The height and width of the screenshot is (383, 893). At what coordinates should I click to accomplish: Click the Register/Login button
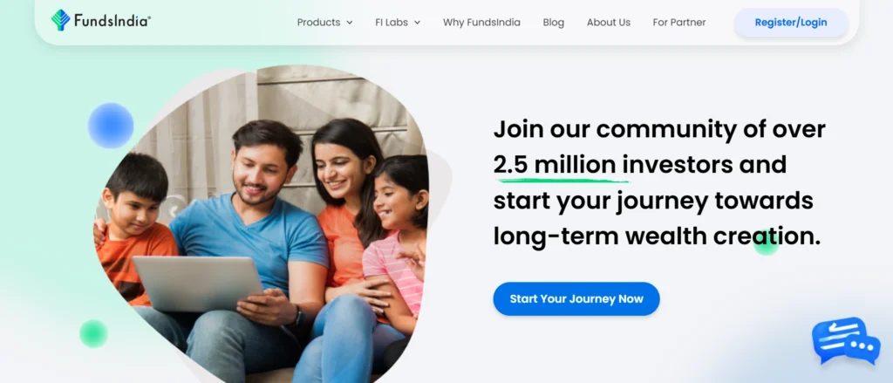pyautogui.click(x=790, y=23)
